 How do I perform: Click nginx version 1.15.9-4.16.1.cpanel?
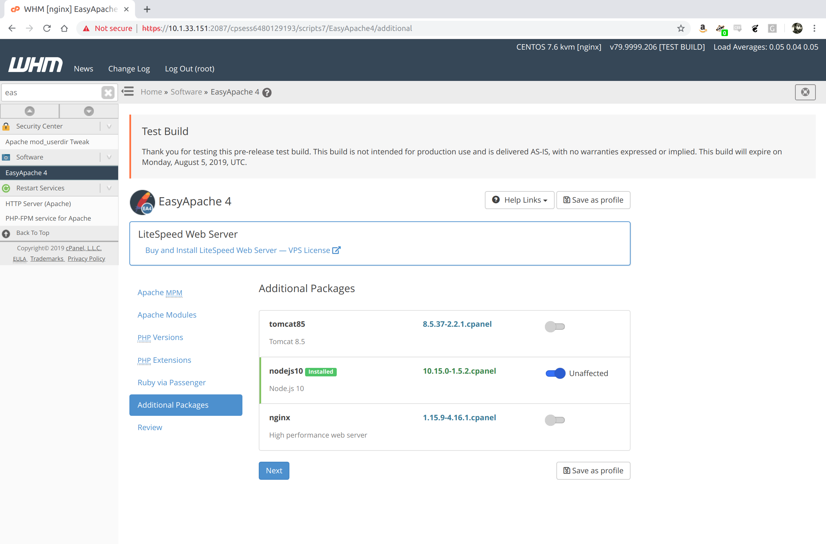pyautogui.click(x=459, y=418)
